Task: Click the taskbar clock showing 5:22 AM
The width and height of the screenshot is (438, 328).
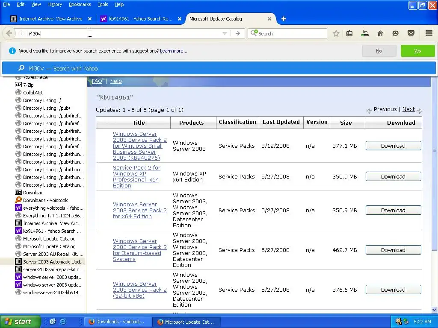Action: [x=422, y=322]
